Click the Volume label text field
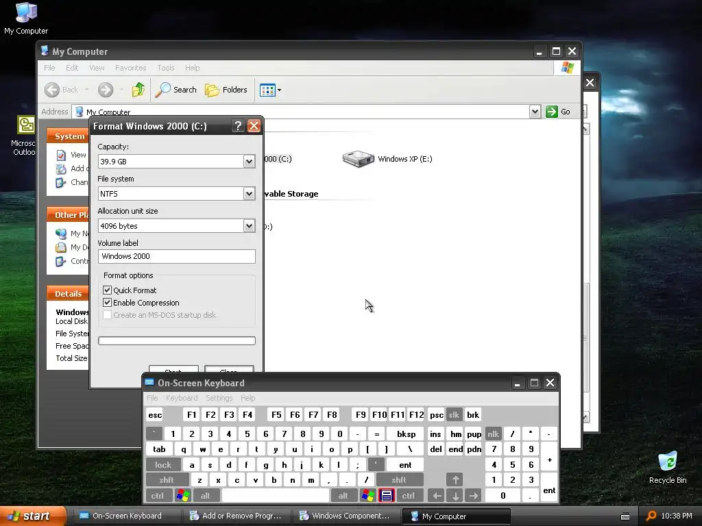This screenshot has height=526, width=702. 177,256
